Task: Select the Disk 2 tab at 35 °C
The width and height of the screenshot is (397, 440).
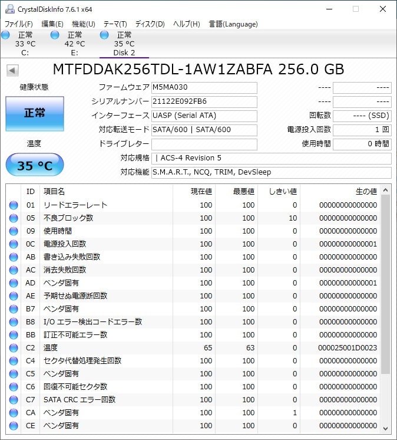Action: click(124, 44)
